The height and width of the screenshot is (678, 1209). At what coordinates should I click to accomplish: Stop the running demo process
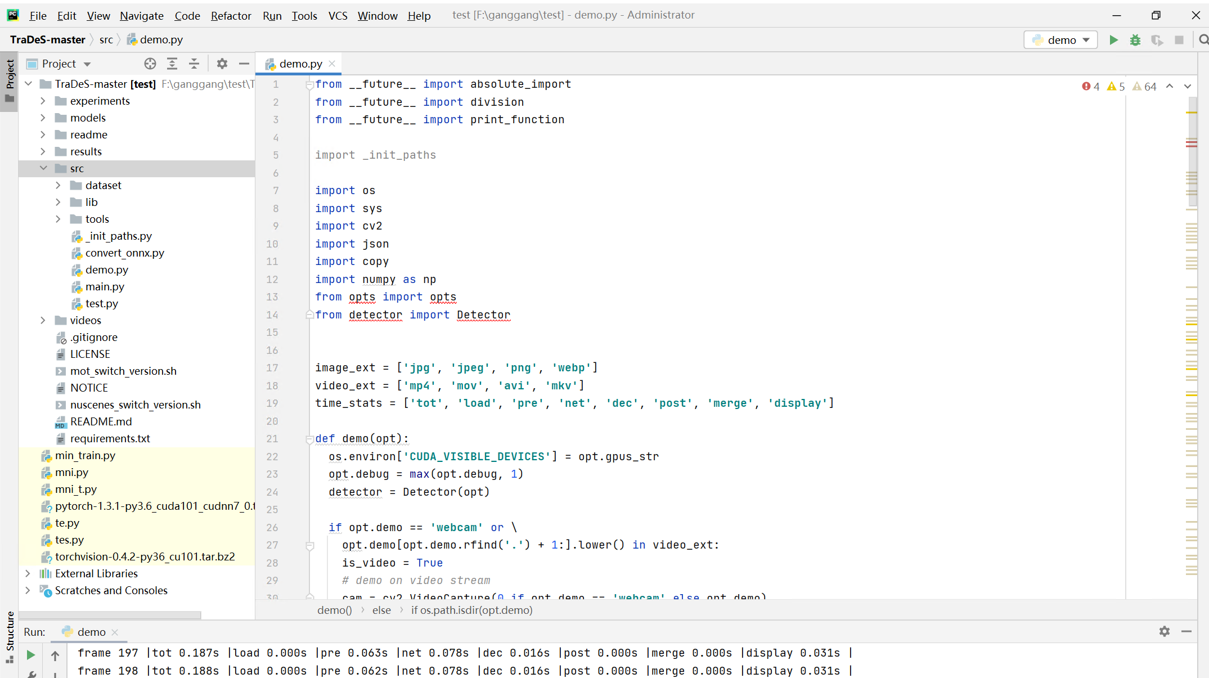(1180, 40)
